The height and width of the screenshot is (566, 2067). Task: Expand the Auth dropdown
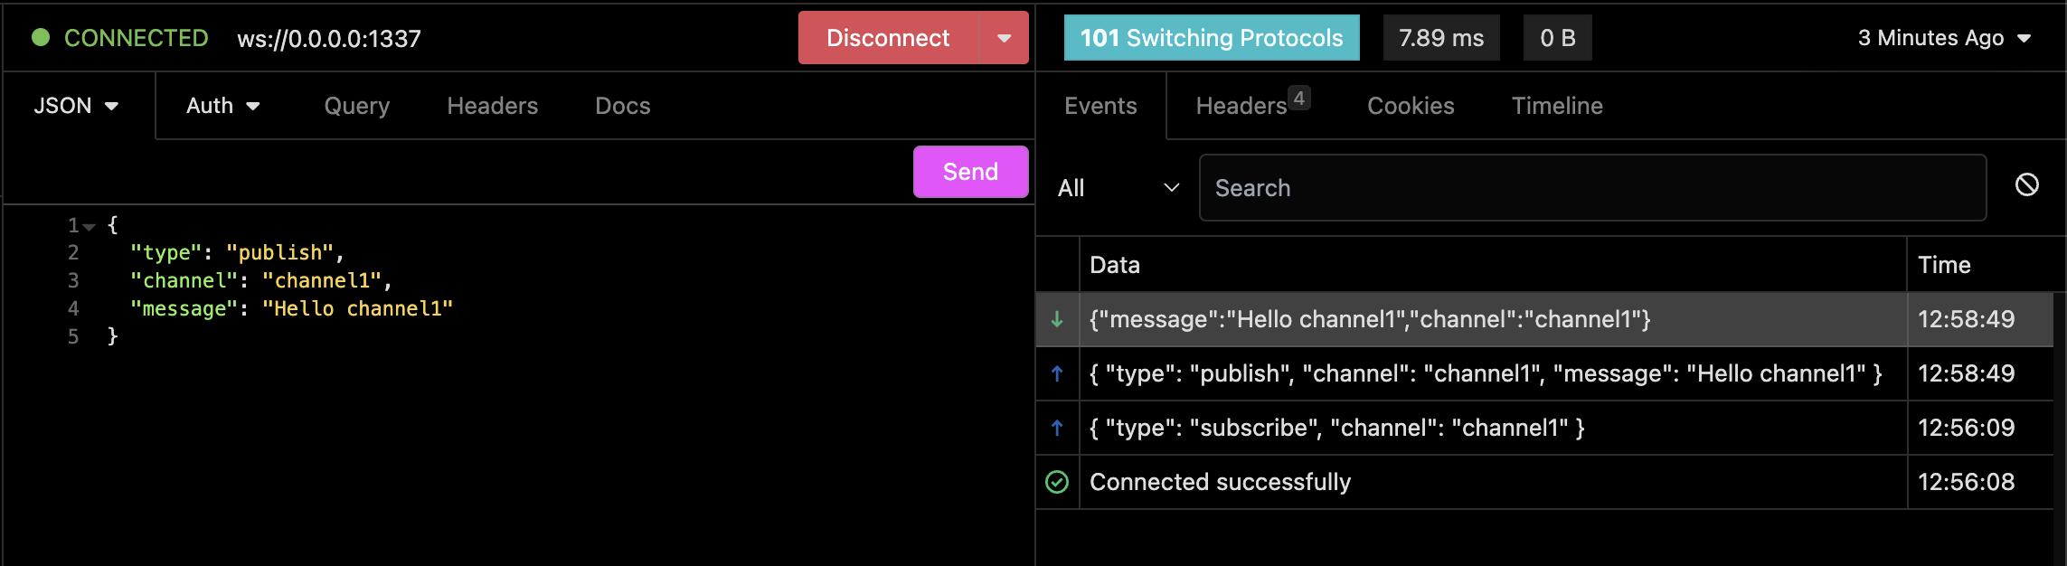click(223, 106)
